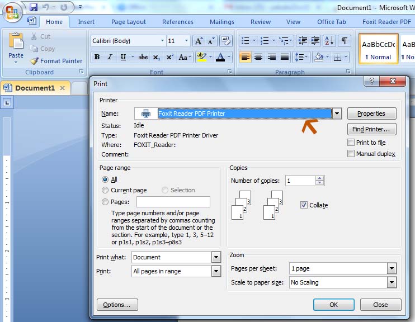Click the Print dialog help question mark

[x=371, y=81]
